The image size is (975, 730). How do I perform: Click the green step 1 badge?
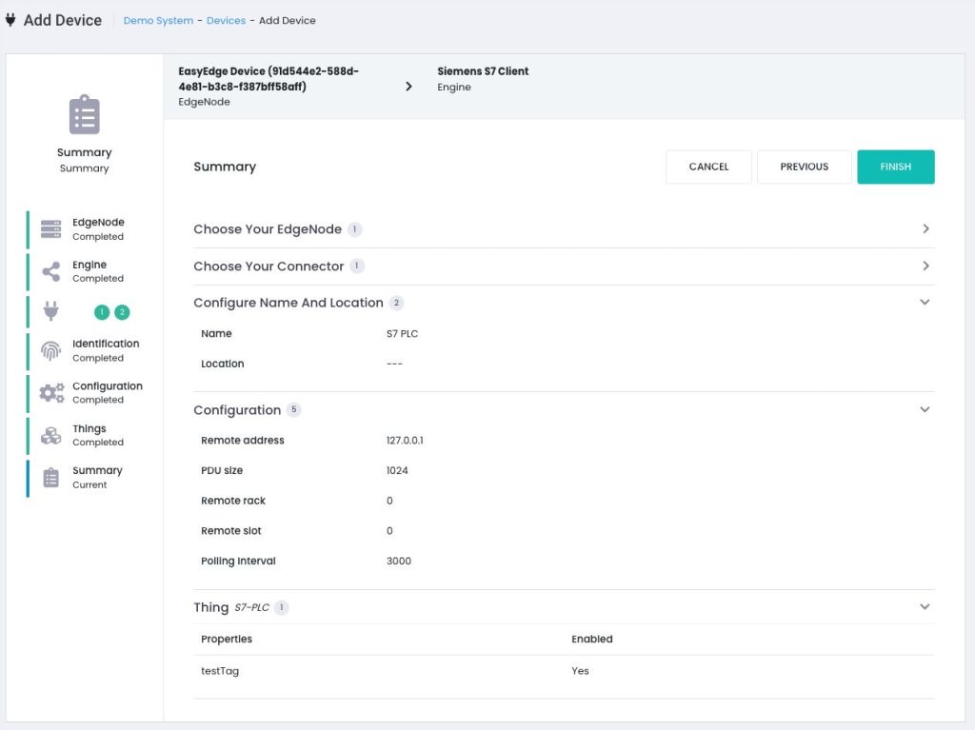coord(102,312)
